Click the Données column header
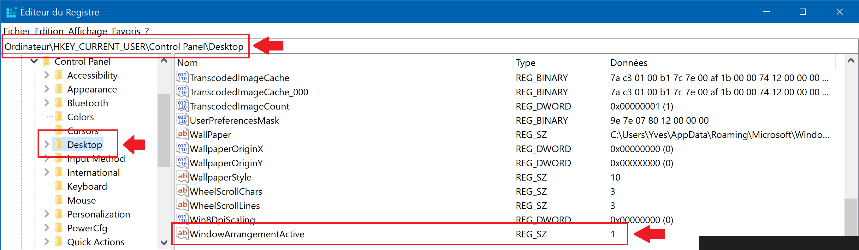 pos(722,63)
